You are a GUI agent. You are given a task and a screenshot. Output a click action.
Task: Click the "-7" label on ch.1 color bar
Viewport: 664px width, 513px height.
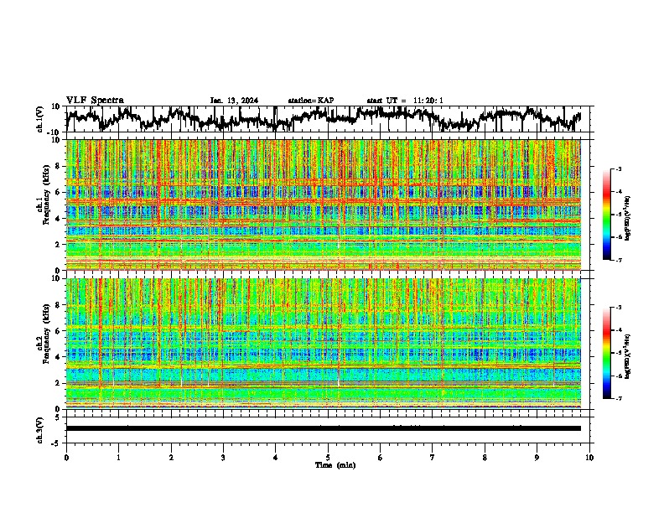(x=619, y=260)
